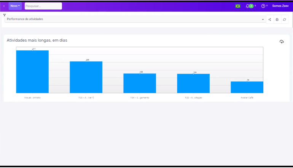The height and width of the screenshot is (168, 293).
Task: Click the cloud download chart icon
Action: (282, 42)
